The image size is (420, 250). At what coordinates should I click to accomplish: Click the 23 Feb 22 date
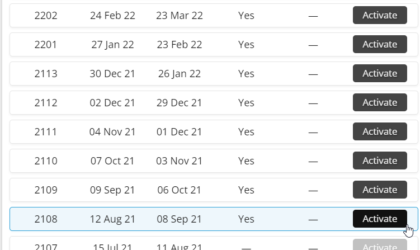(178, 45)
